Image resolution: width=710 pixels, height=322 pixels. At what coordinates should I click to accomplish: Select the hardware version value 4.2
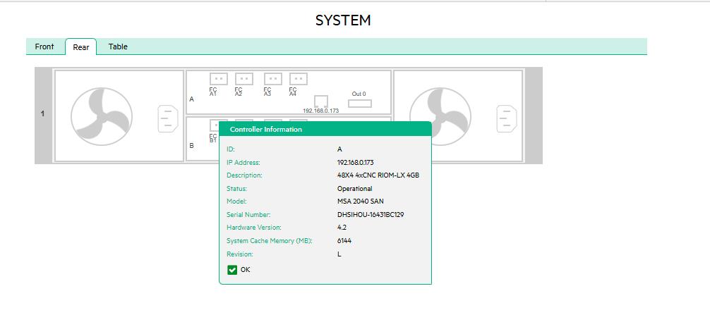click(x=342, y=228)
